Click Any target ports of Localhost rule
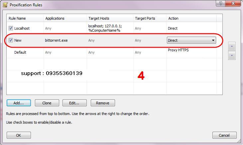This screenshot has width=243, height=145. tap(138, 28)
